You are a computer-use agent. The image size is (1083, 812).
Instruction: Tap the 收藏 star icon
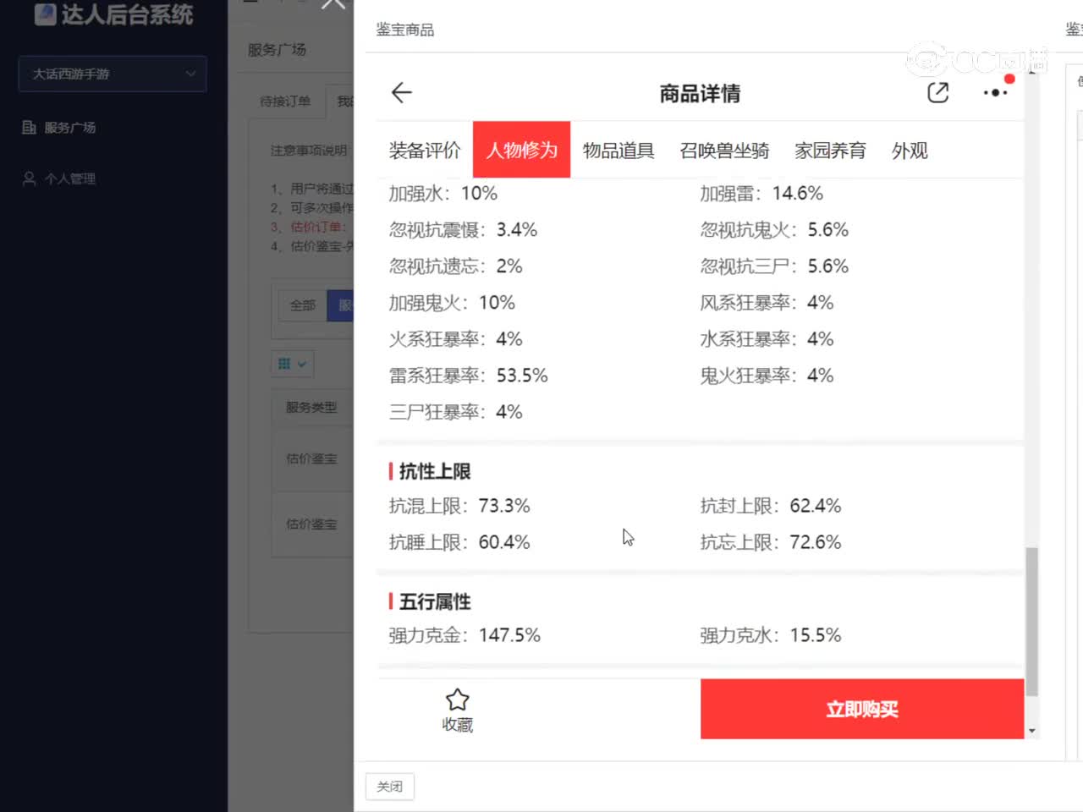[457, 700]
